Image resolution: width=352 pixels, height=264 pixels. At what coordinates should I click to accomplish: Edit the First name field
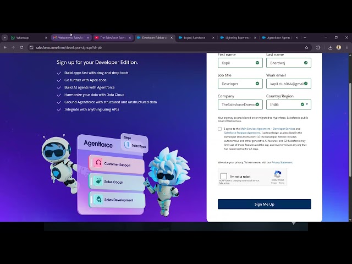(240, 63)
